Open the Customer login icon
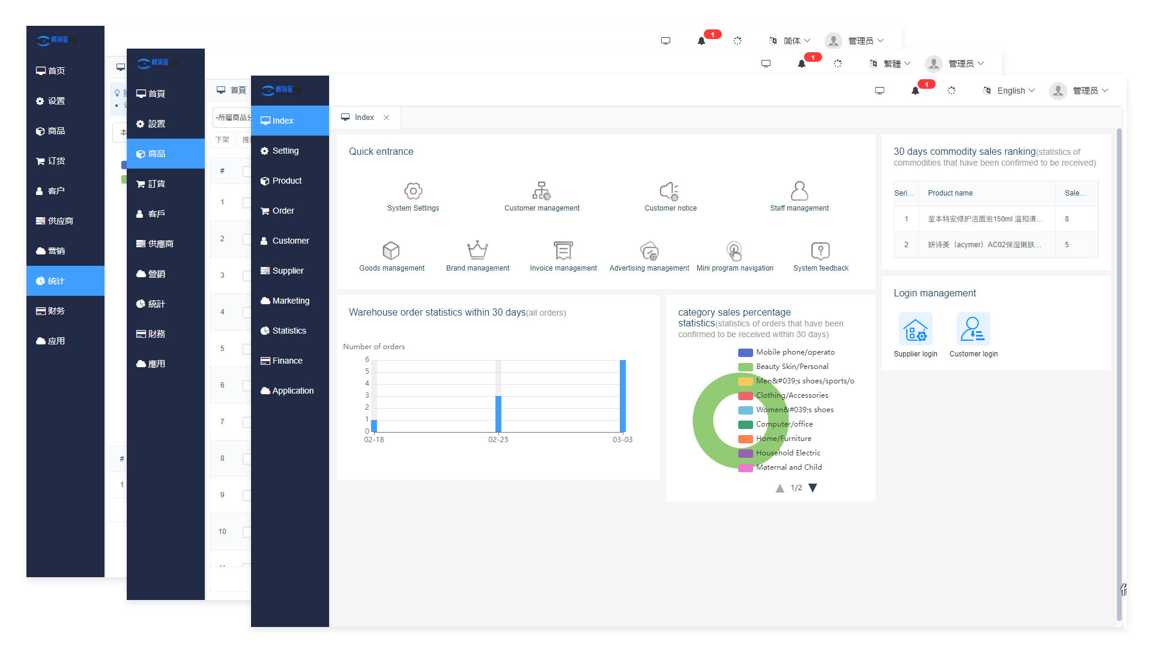The width and height of the screenshot is (1153, 648). point(973,330)
